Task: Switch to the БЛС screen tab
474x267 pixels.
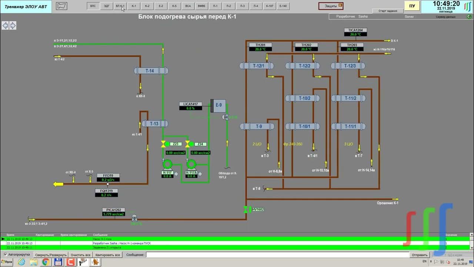Action: tap(93, 6)
